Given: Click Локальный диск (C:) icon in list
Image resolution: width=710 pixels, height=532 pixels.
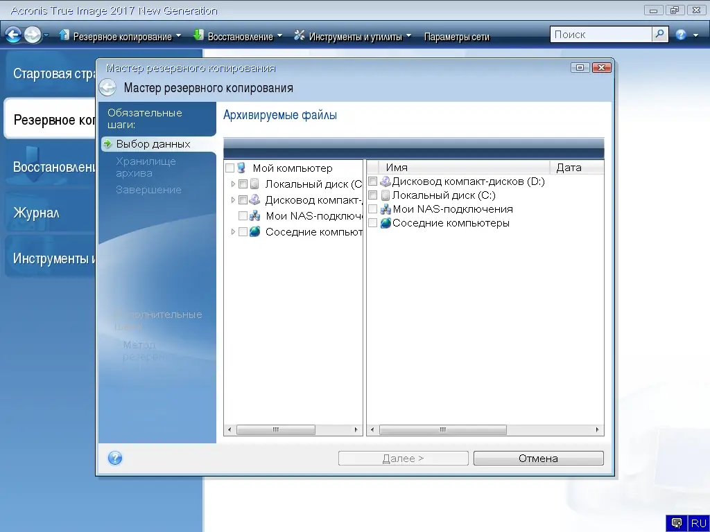Looking at the screenshot, I should tap(386, 195).
